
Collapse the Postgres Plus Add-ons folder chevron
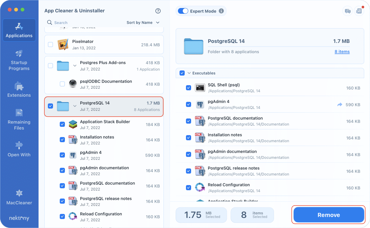(x=75, y=66)
